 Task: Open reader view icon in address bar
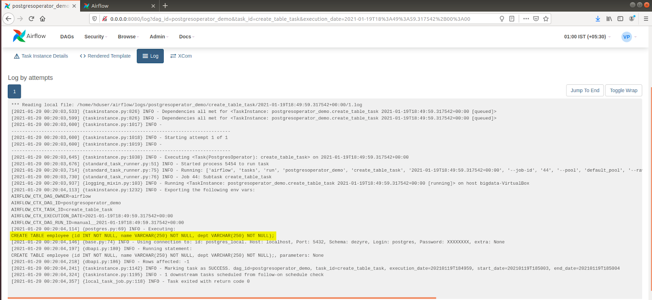pos(512,19)
